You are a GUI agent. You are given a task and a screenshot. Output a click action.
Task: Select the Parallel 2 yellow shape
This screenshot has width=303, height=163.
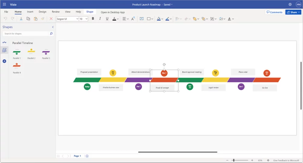31,54
